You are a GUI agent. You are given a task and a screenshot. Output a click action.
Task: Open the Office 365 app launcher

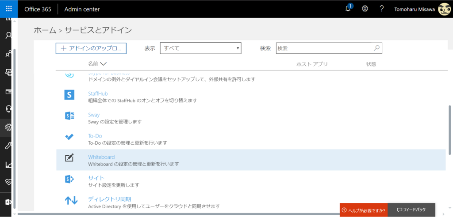pyautogui.click(x=9, y=9)
